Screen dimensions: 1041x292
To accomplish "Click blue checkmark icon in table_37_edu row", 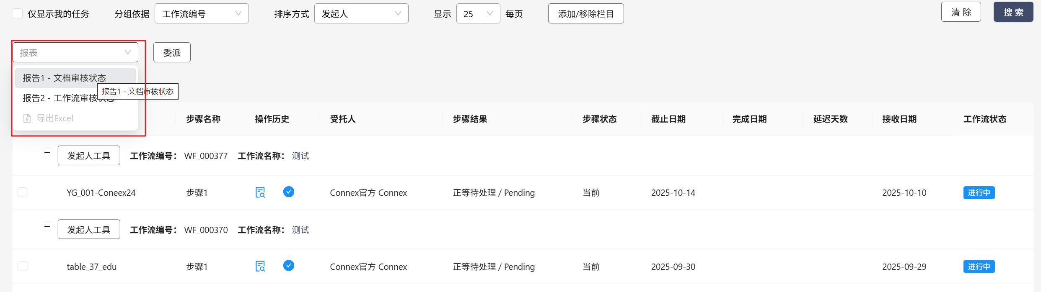I will click(x=289, y=266).
